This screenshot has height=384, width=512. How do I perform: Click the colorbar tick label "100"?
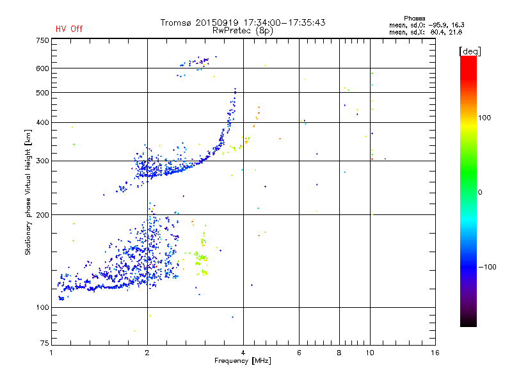click(x=484, y=118)
